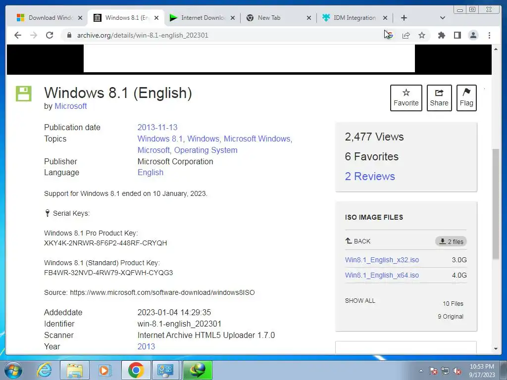Click the muted volume tray icon
507x380 pixels.
pyautogui.click(x=457, y=371)
